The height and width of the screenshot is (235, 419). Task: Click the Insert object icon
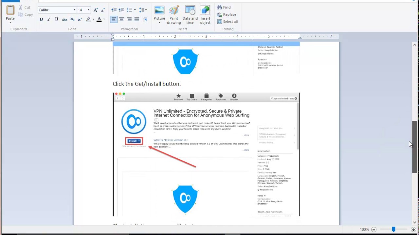click(x=205, y=10)
